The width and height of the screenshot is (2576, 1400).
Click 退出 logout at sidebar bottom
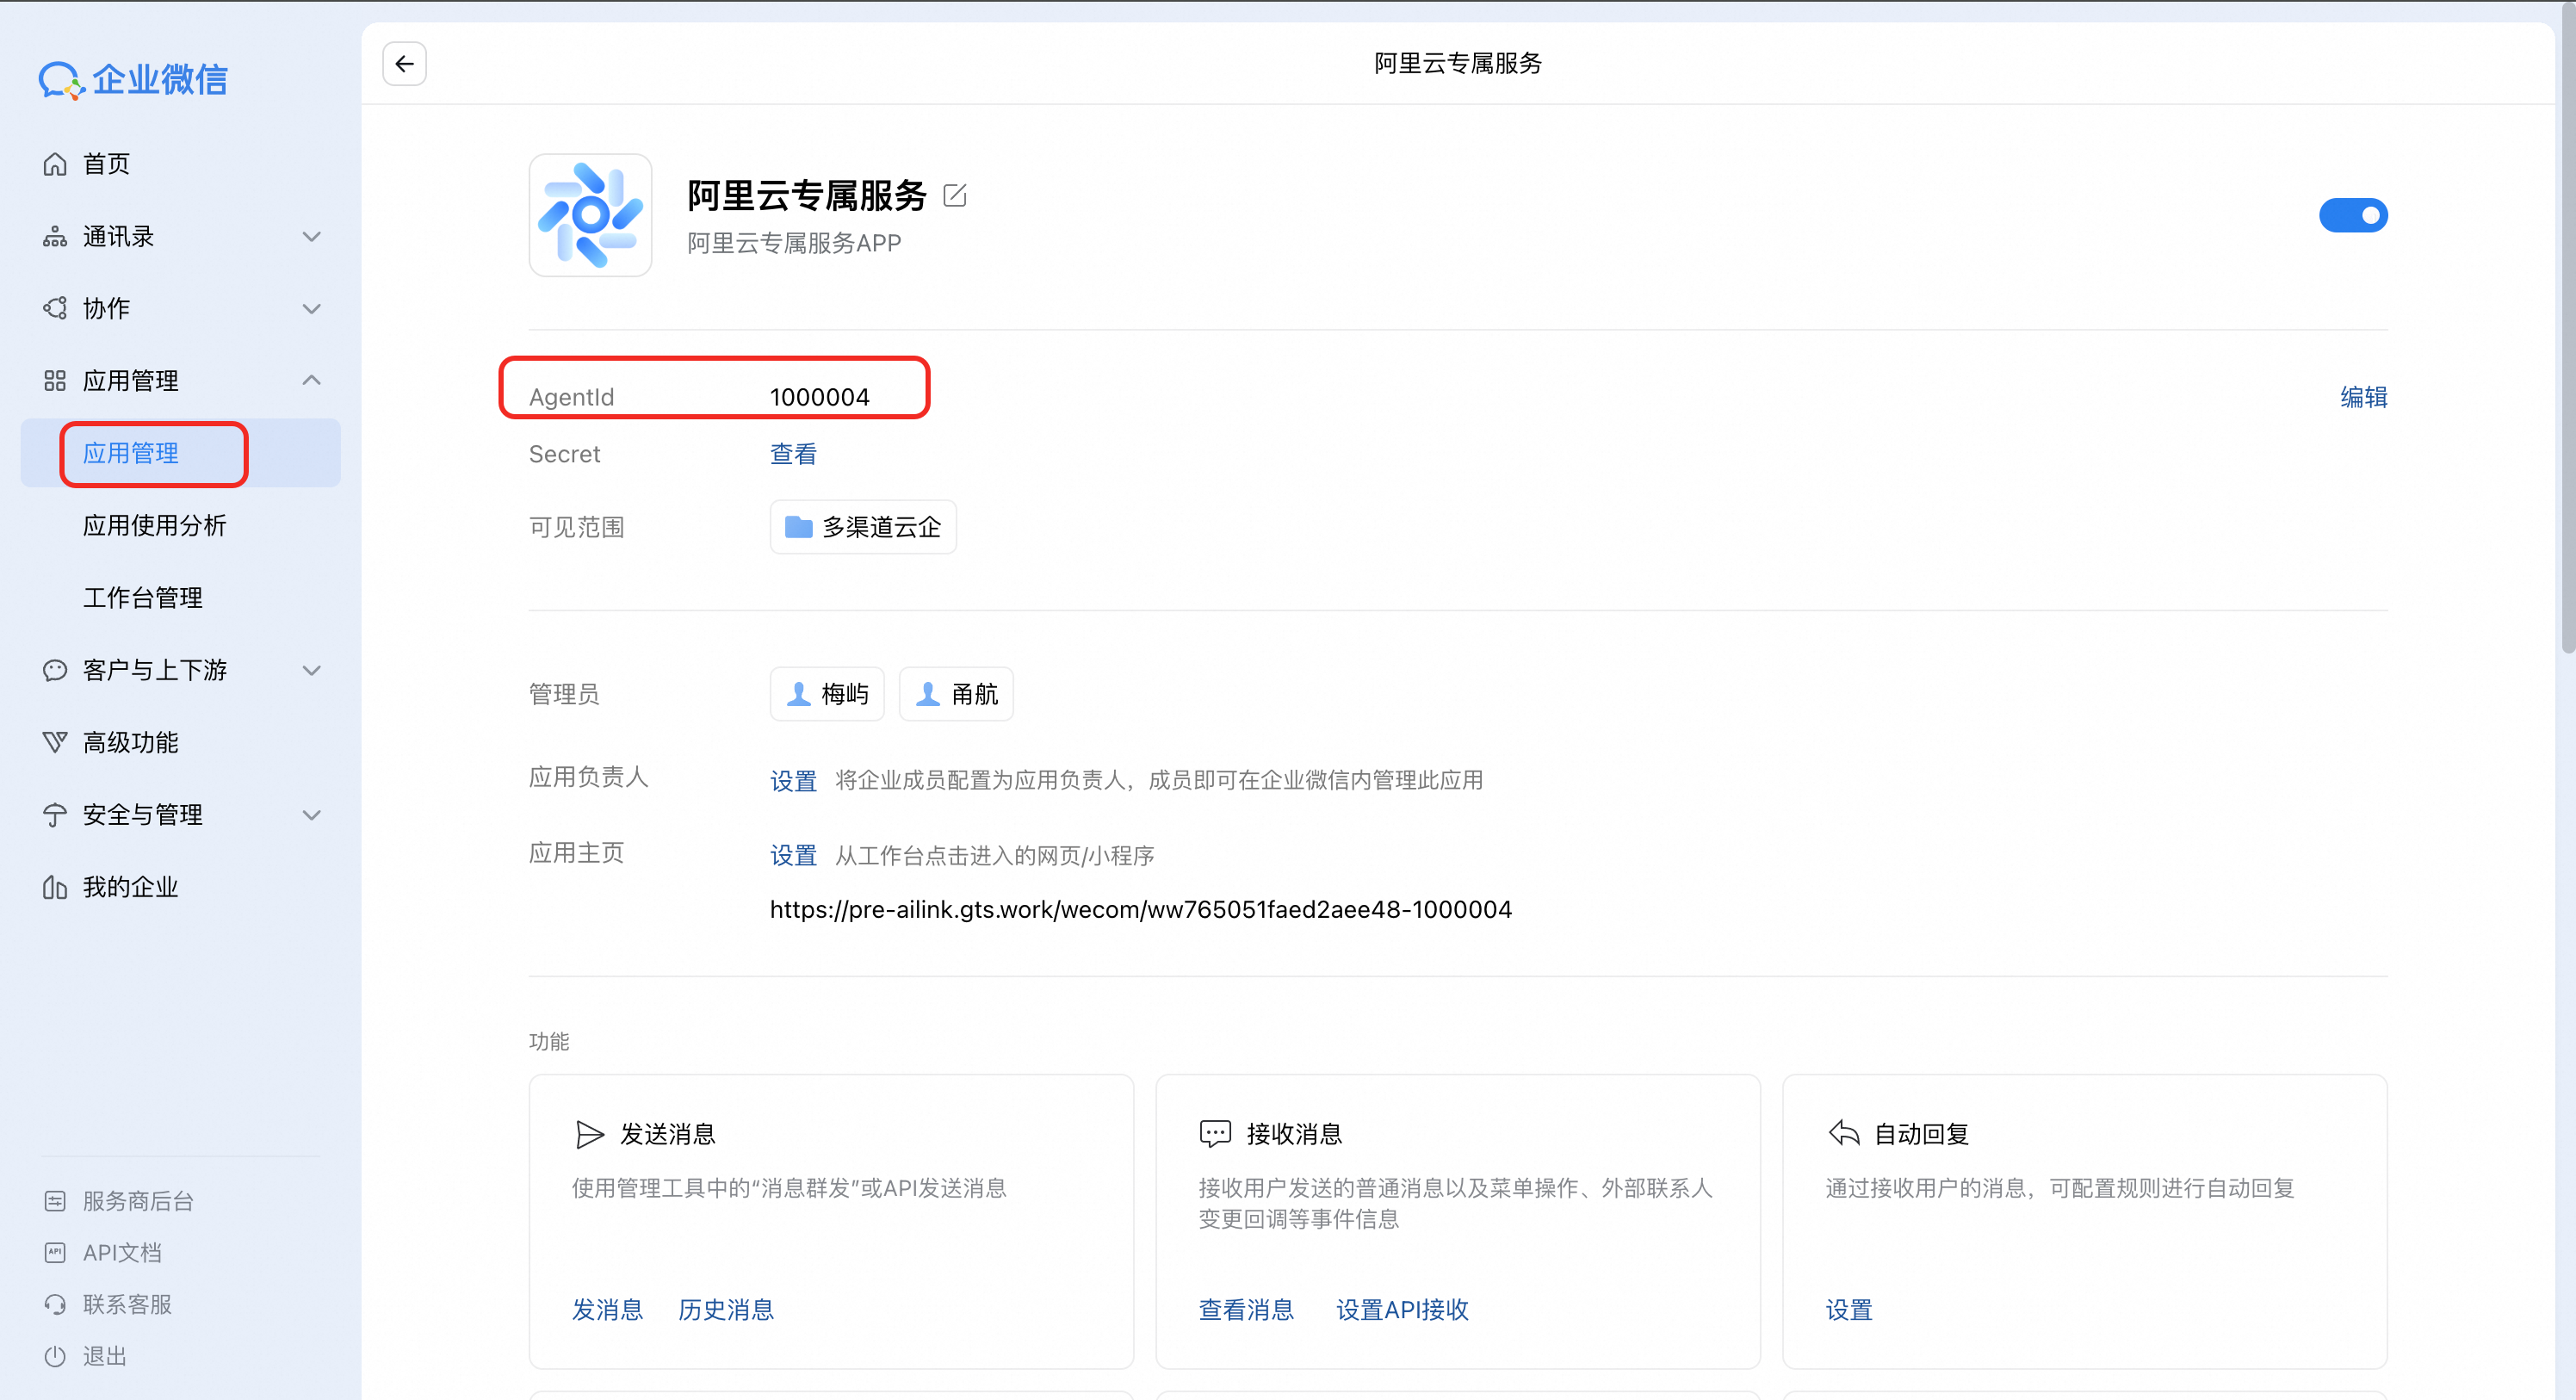pos(104,1356)
